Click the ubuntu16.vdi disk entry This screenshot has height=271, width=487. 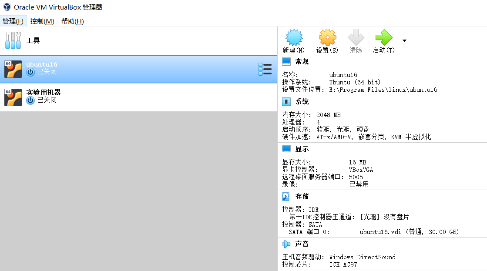[x=410, y=232]
